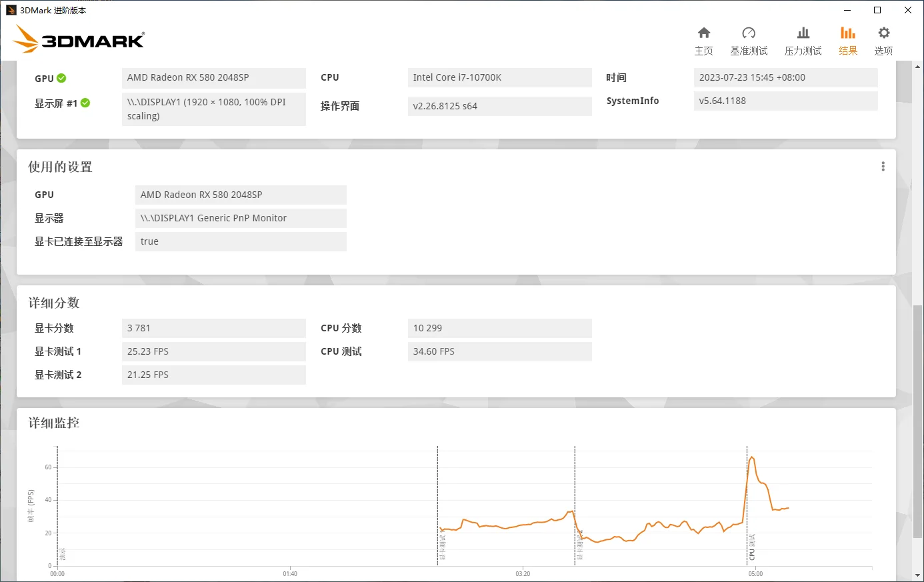The width and height of the screenshot is (924, 582).
Task: Click the CPU test marker on the chart
Action: 752,547
